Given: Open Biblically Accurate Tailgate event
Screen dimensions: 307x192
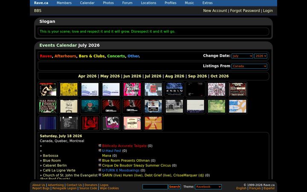Looking at the screenshot, I should [125, 146].
